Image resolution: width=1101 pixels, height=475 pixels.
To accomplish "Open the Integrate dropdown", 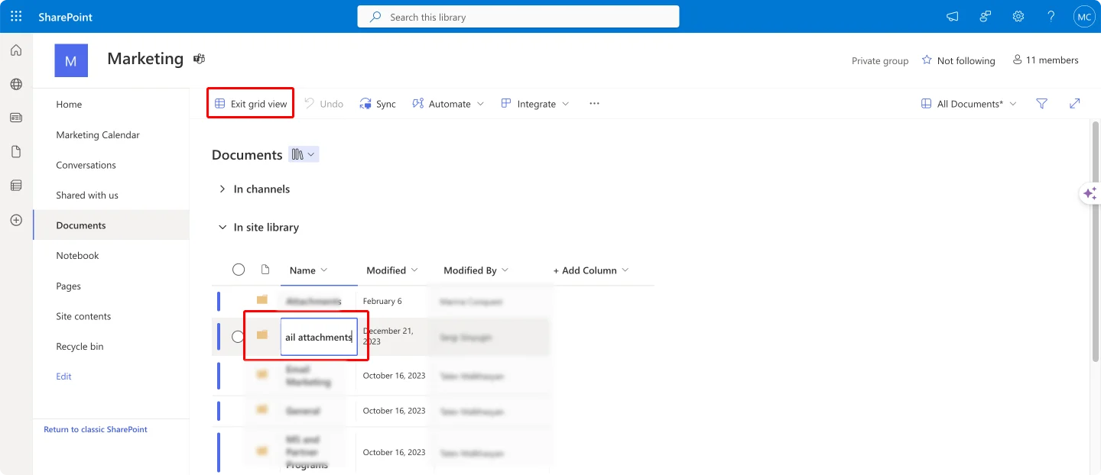I will click(535, 104).
